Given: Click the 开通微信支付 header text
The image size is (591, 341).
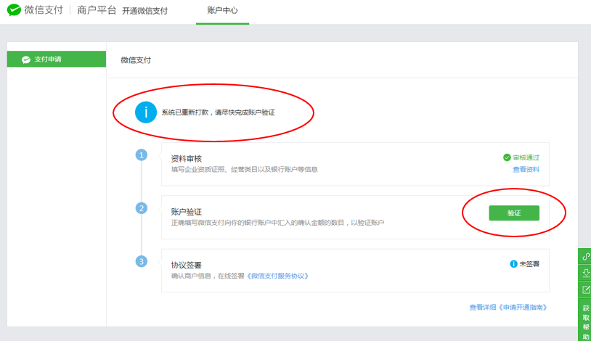Looking at the screenshot, I should (144, 11).
